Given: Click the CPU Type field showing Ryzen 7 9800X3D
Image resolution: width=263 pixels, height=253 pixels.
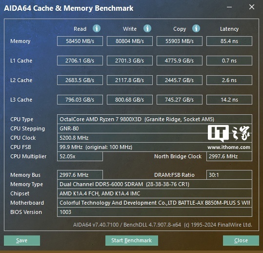Looking at the screenshot, I should (155, 119).
